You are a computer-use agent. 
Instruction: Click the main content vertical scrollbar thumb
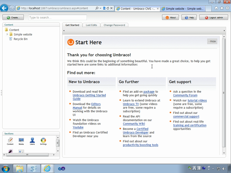tap(224, 93)
